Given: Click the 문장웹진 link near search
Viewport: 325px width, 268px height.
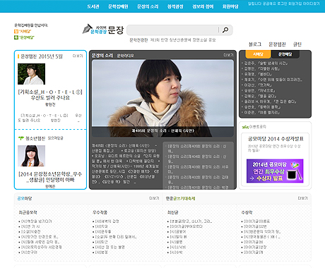Looking at the screenshot, I should pos(277,44).
